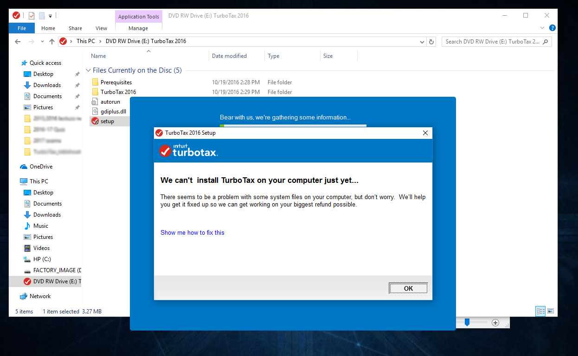Image resolution: width=578 pixels, height=356 pixels.
Task: Open the HP (C:) drive
Action: point(42,259)
